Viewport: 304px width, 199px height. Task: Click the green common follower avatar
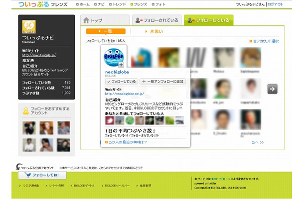click(130, 120)
